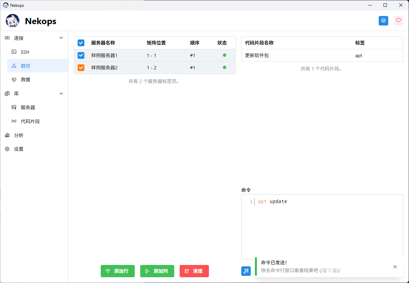
Task: Click the magic wand icon below command editor
Action: click(x=246, y=271)
